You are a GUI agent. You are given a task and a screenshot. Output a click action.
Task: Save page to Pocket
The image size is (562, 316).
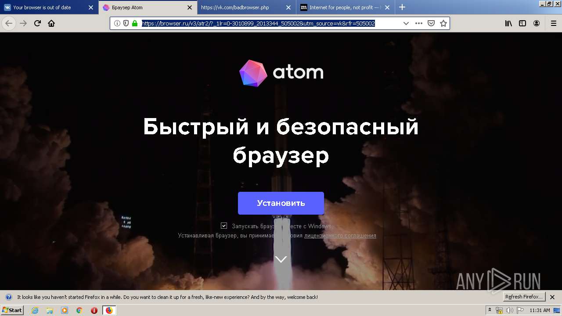click(x=431, y=23)
